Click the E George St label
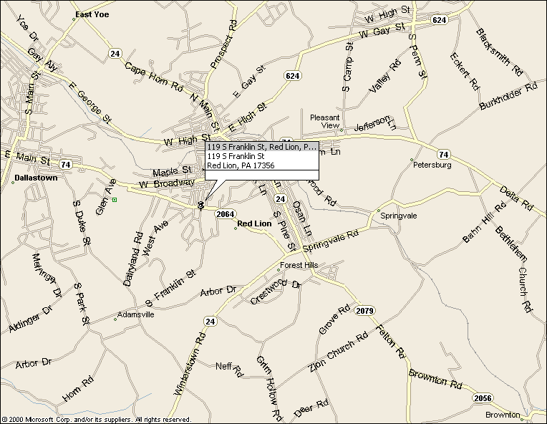 [x=90, y=102]
